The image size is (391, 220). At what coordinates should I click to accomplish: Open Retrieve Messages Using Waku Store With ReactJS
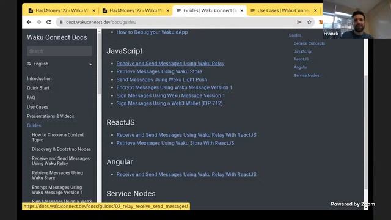click(175, 143)
